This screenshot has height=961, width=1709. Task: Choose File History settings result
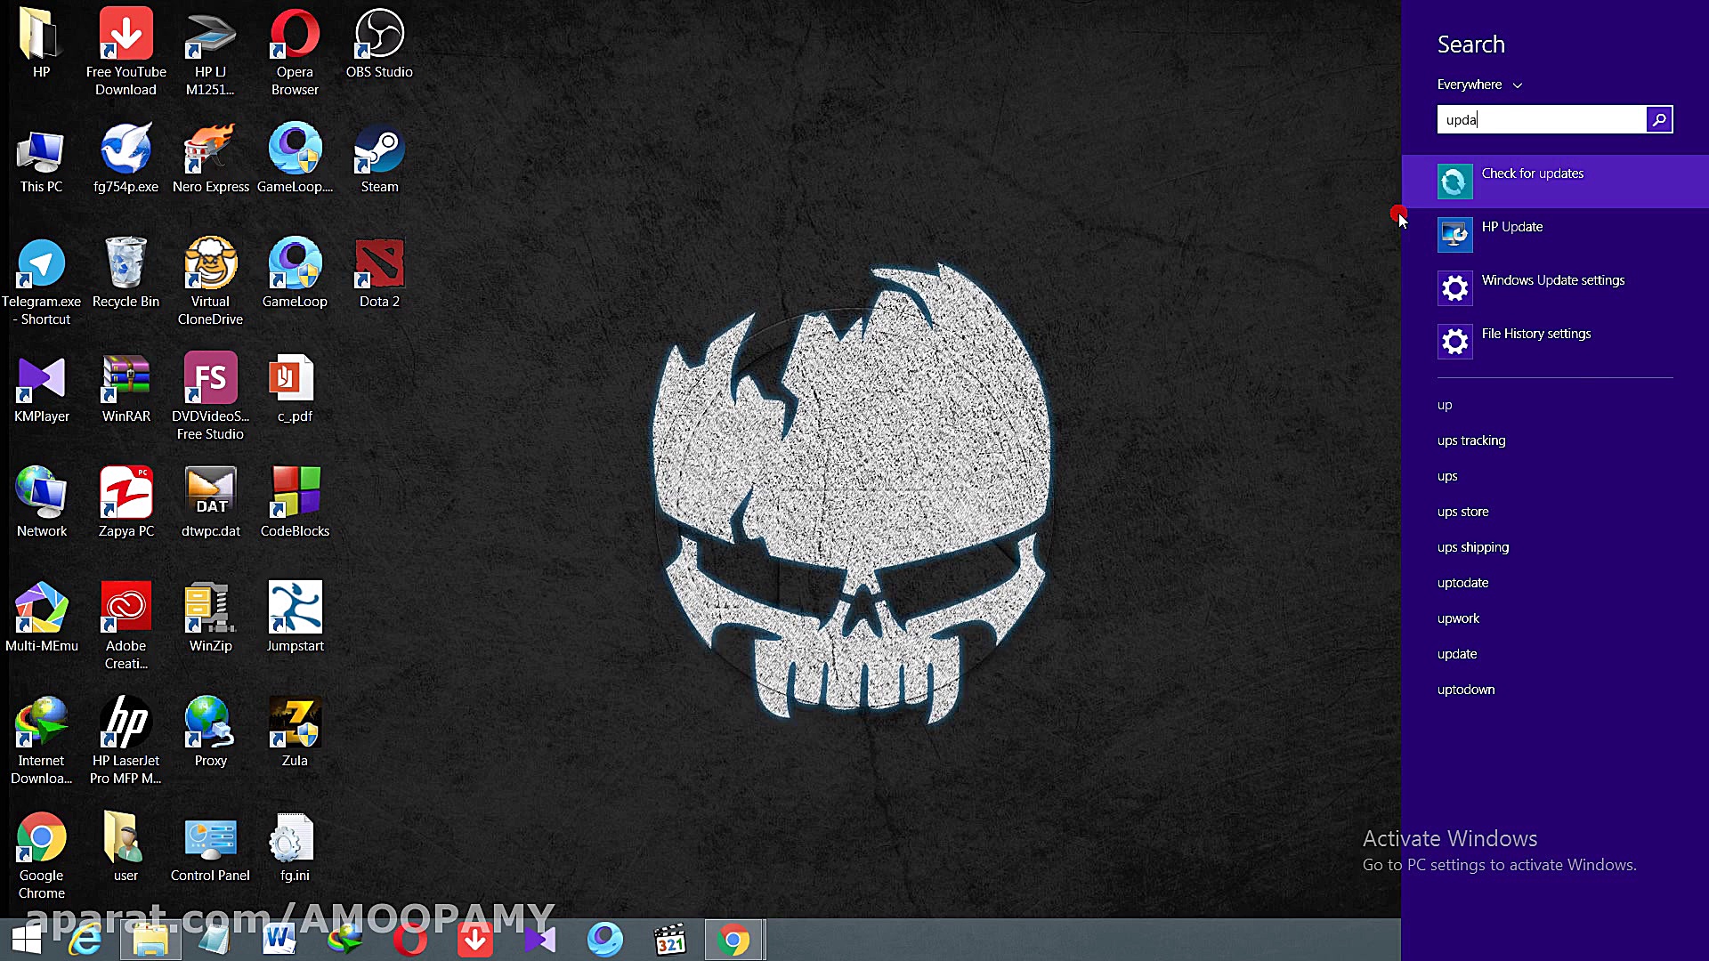[1535, 335]
